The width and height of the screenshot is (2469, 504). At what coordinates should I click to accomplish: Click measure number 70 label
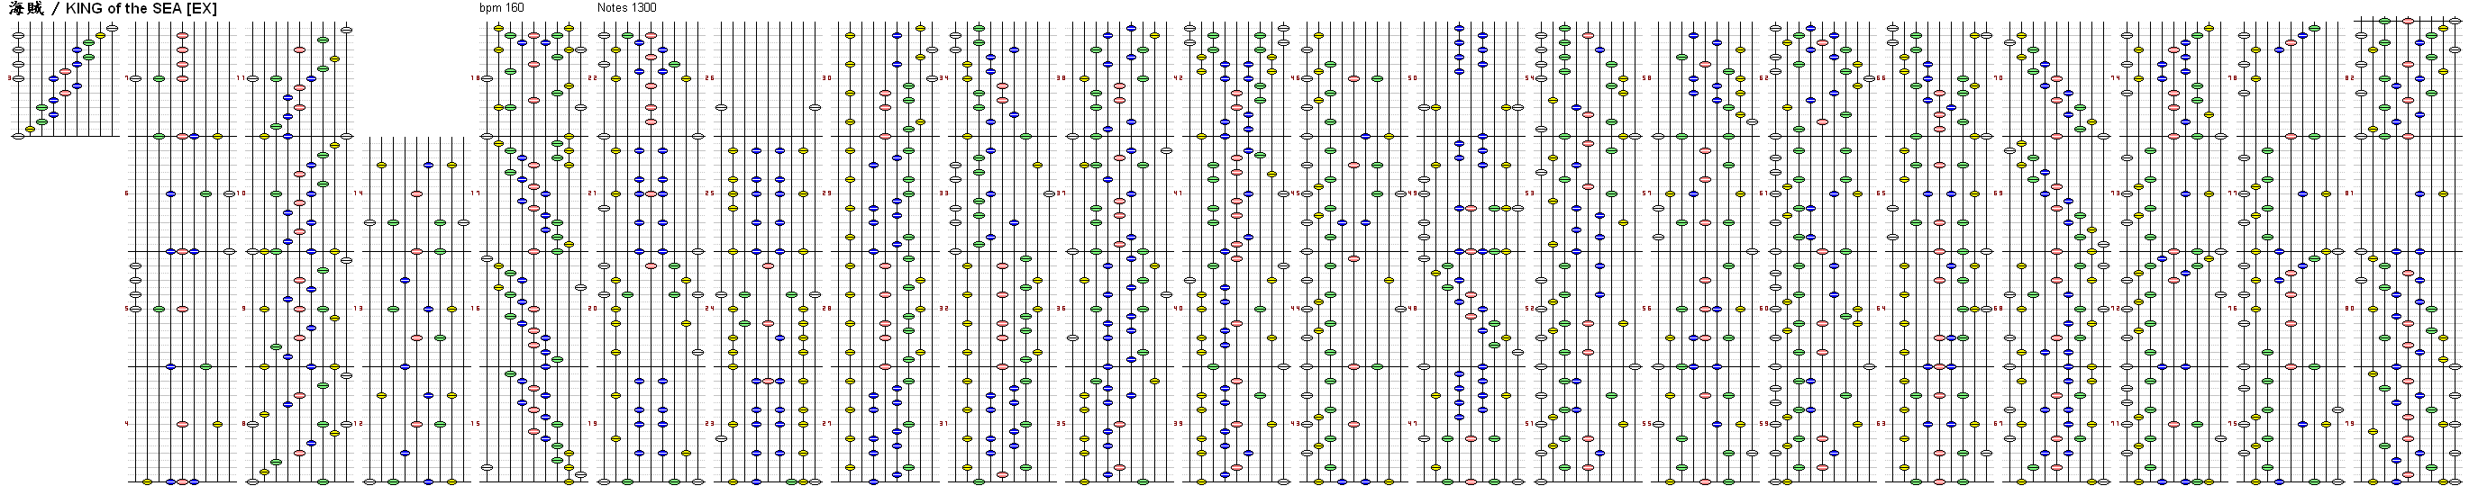coord(1999,78)
